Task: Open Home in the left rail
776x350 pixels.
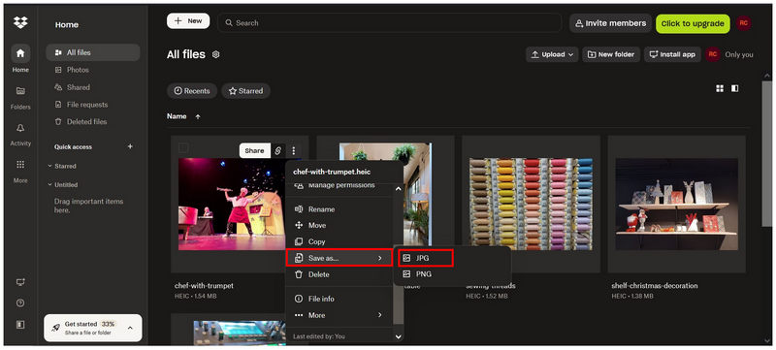Action: (20, 59)
